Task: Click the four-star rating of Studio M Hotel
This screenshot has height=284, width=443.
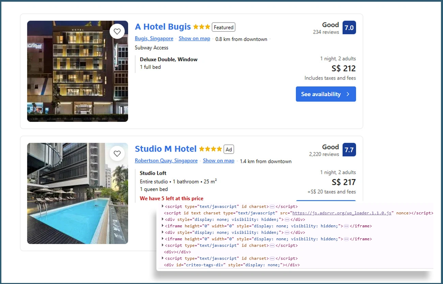Action: coord(210,149)
